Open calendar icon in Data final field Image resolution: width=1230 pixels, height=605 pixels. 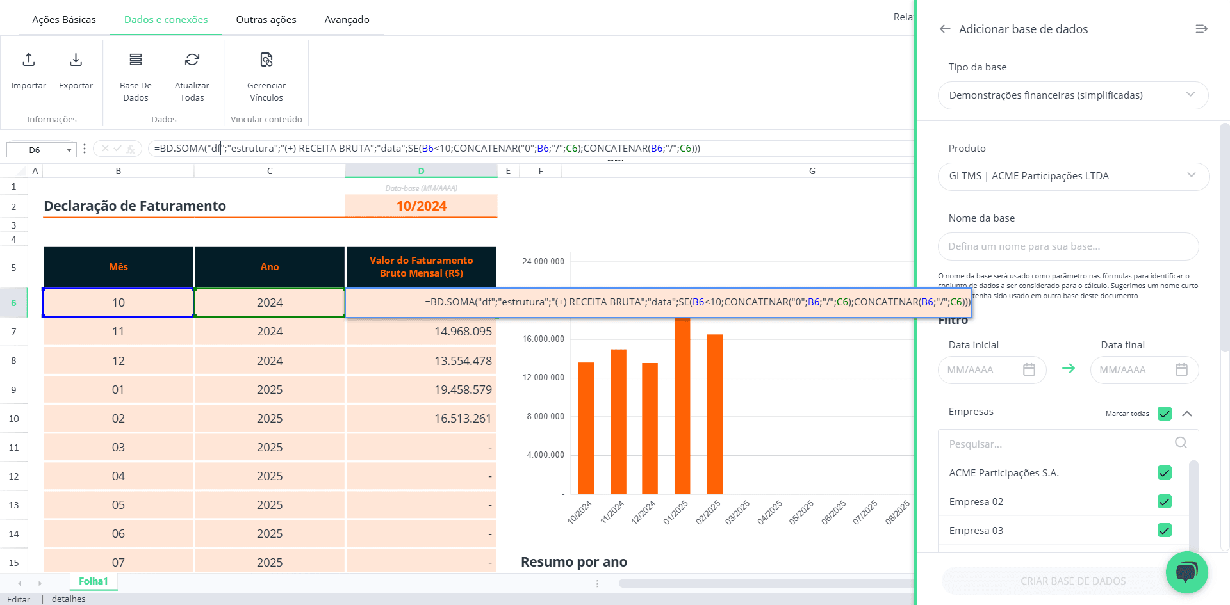(1181, 369)
